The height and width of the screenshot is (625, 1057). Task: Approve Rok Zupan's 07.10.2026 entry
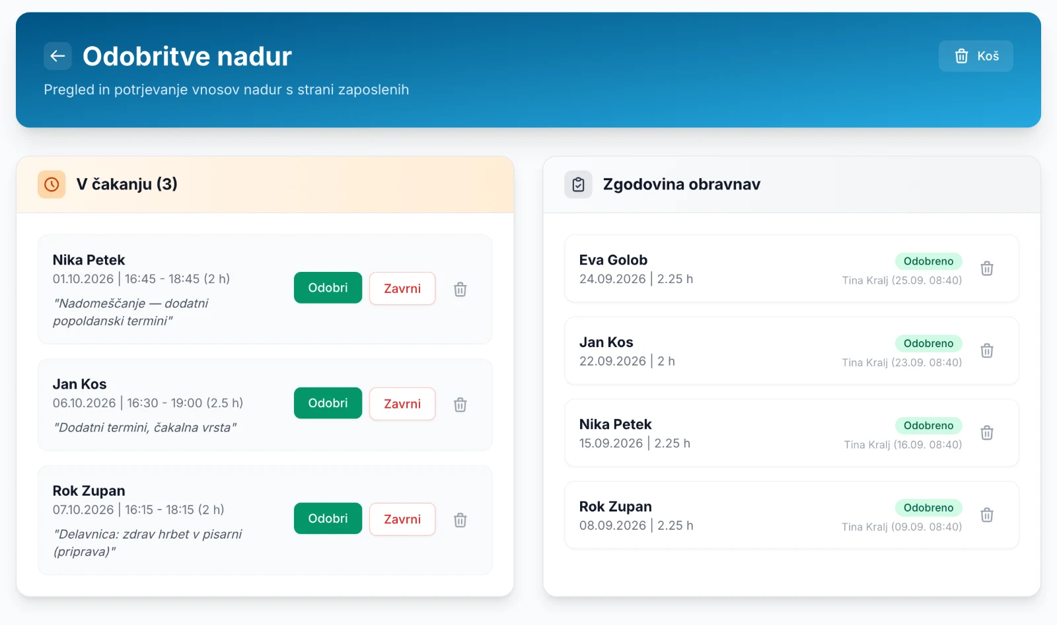(x=328, y=519)
